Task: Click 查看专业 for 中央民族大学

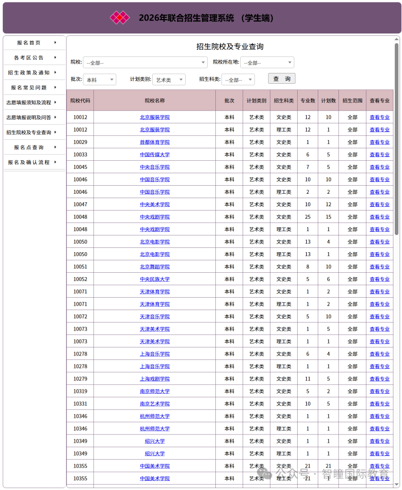Action: click(380, 279)
